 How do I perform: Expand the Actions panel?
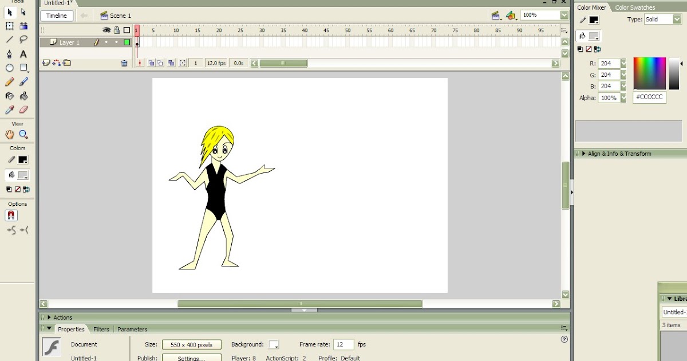point(49,317)
